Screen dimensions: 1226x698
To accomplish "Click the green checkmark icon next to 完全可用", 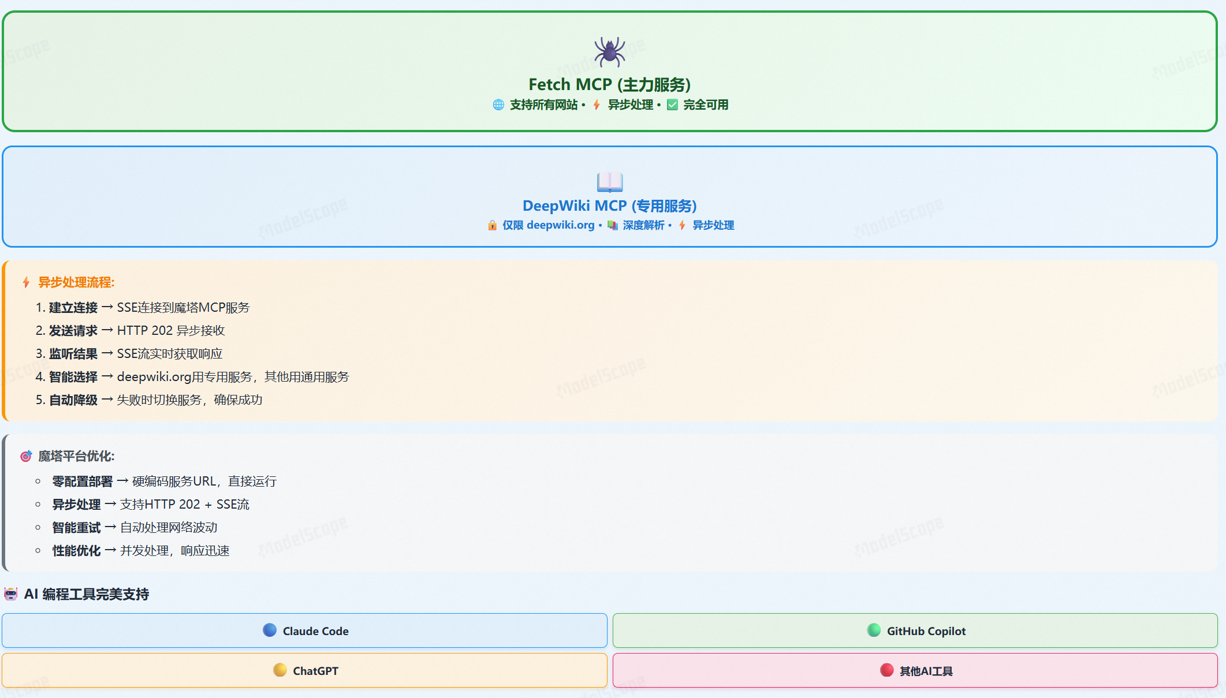I will coord(672,104).
